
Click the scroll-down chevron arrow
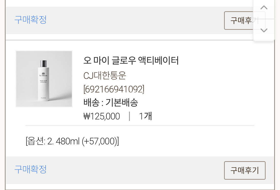pyautogui.click(x=264, y=30)
